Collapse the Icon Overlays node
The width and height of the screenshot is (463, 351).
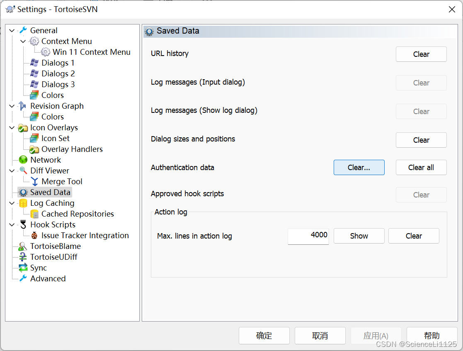coord(12,127)
